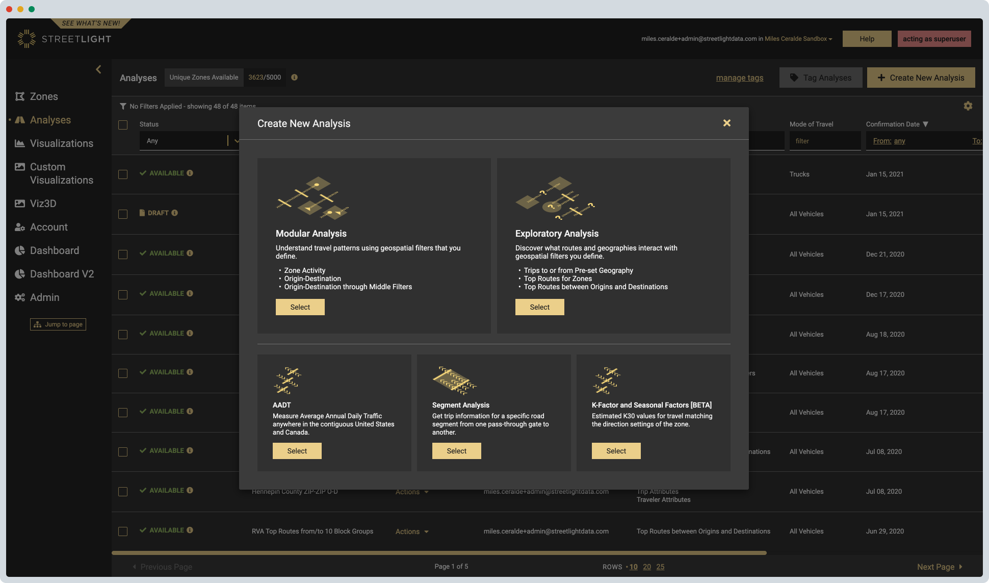Check the box for Jan 15, 2021 Trucks row
This screenshot has height=583, width=989.
123,174
